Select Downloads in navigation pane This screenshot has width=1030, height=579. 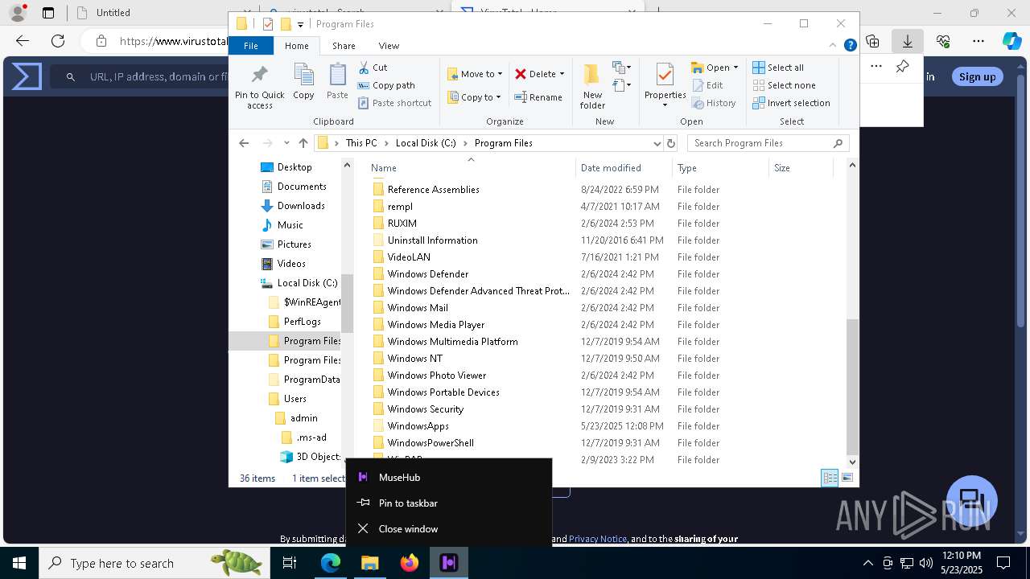pyautogui.click(x=293, y=206)
